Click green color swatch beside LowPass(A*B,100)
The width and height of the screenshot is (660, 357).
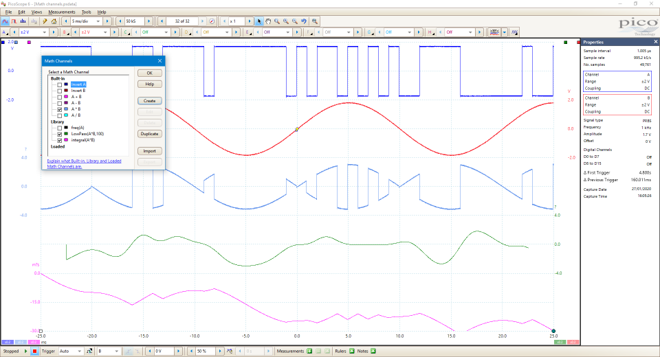pos(66,134)
